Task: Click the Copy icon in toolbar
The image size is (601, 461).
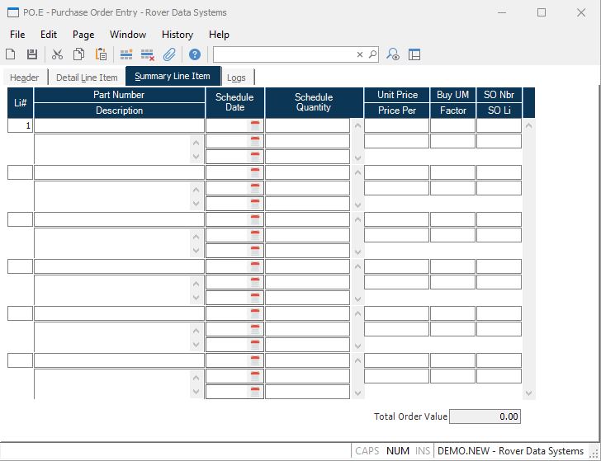Action: tap(78, 54)
